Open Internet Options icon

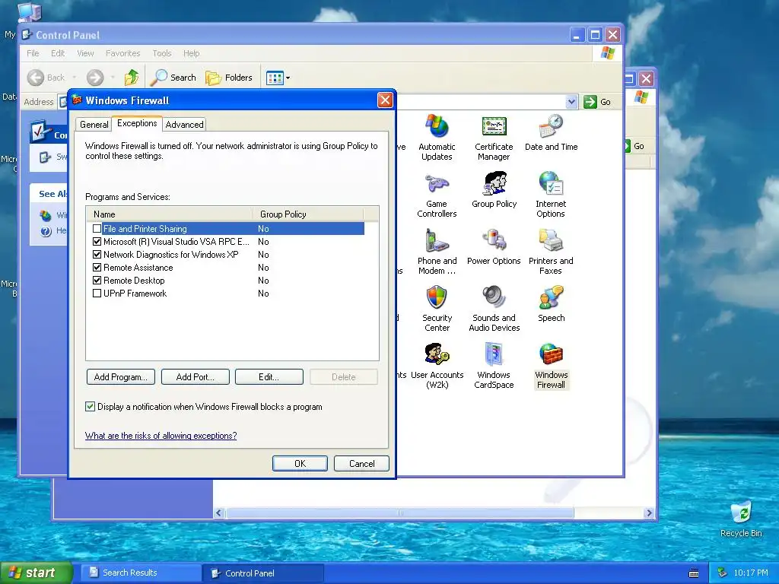tap(551, 195)
